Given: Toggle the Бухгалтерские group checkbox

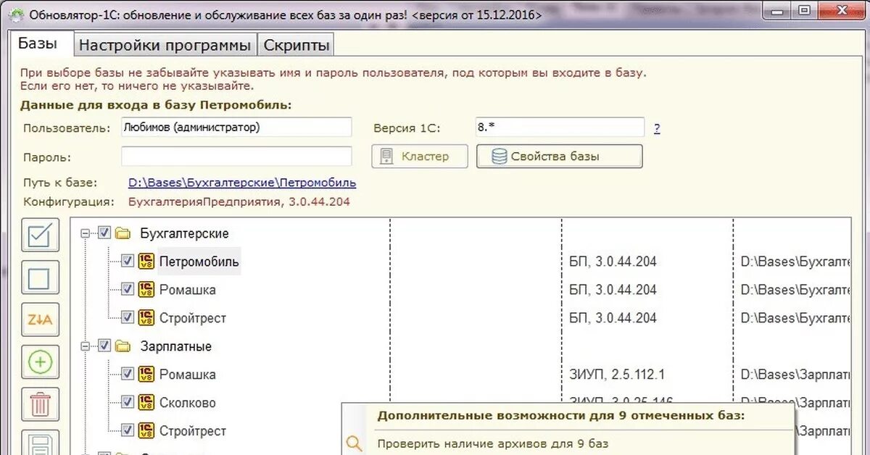Looking at the screenshot, I should click(104, 233).
